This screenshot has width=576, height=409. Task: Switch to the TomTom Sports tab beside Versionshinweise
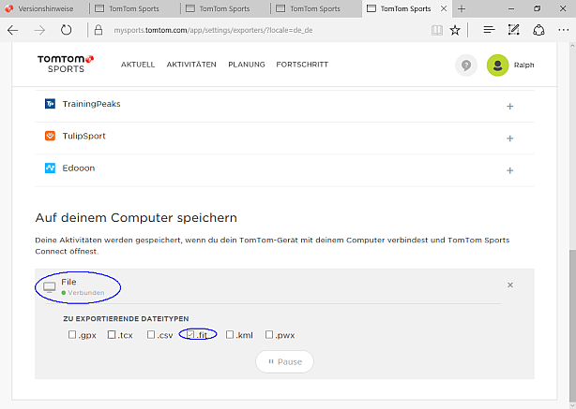135,8
